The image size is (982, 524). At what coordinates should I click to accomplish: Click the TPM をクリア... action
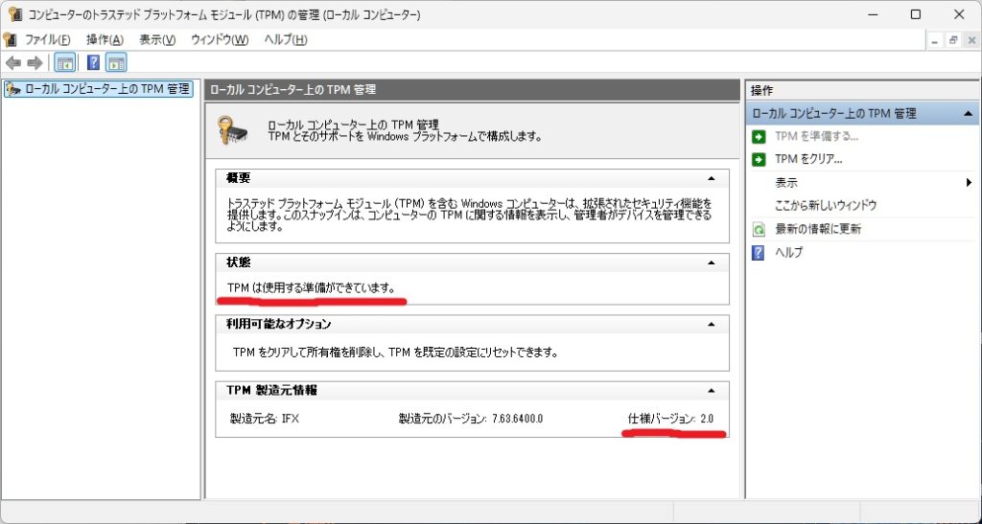[x=808, y=159]
